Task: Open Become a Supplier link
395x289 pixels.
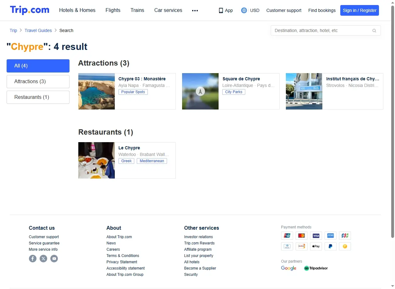Action: pos(200,268)
